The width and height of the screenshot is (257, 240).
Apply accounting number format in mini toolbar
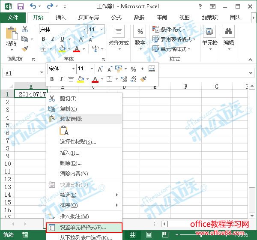(119, 69)
